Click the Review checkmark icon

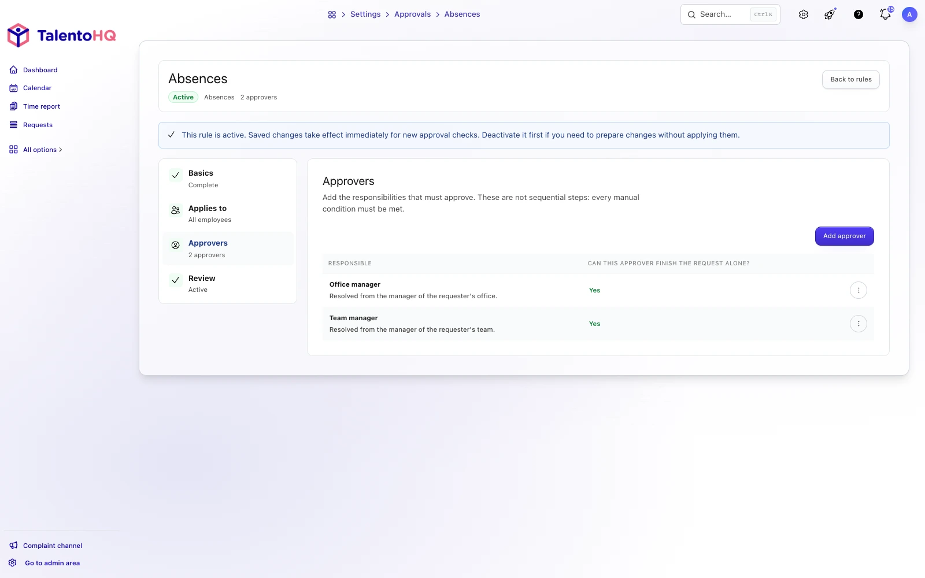pyautogui.click(x=176, y=280)
